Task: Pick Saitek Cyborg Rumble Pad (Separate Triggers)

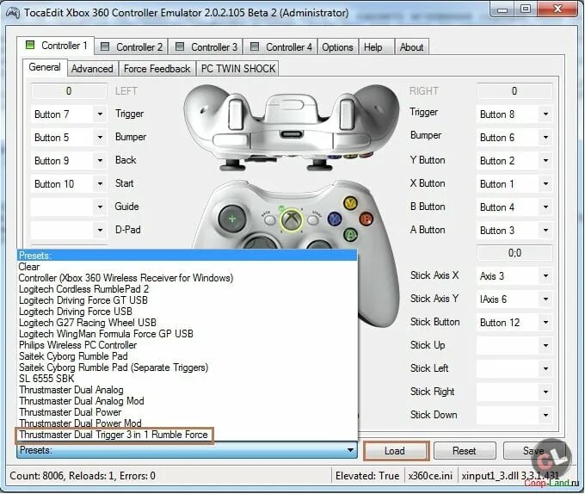Action: 187,367
